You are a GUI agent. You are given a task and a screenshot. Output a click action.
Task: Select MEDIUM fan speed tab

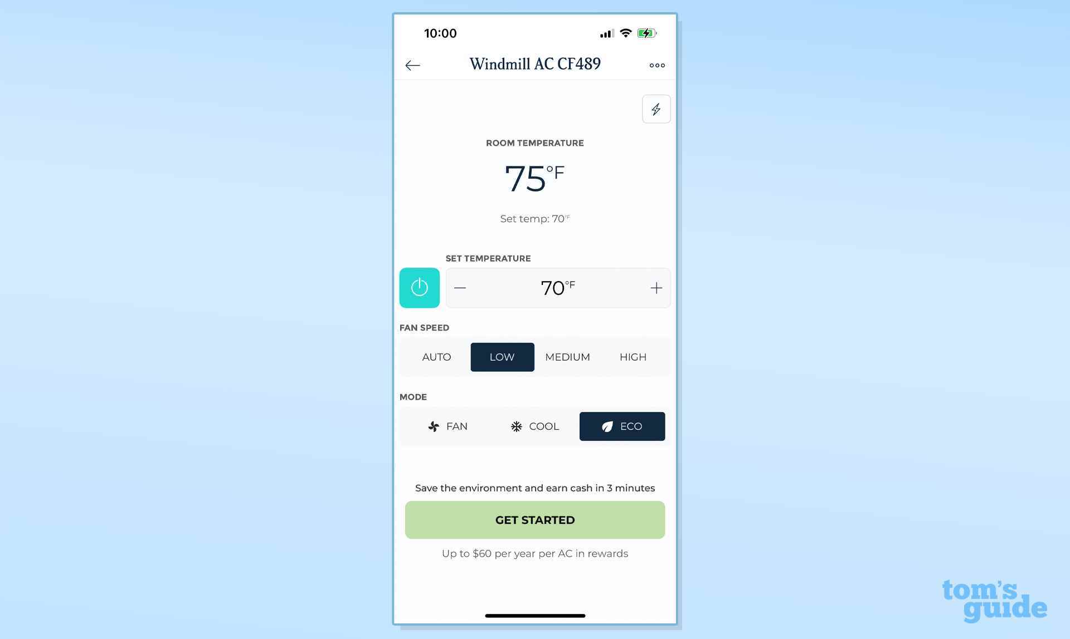click(x=567, y=357)
